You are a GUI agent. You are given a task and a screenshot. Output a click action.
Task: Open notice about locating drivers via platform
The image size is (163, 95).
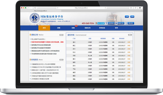41,45
